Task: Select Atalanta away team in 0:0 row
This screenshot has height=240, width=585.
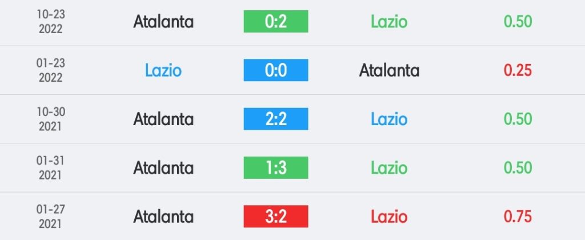Action: tap(389, 70)
